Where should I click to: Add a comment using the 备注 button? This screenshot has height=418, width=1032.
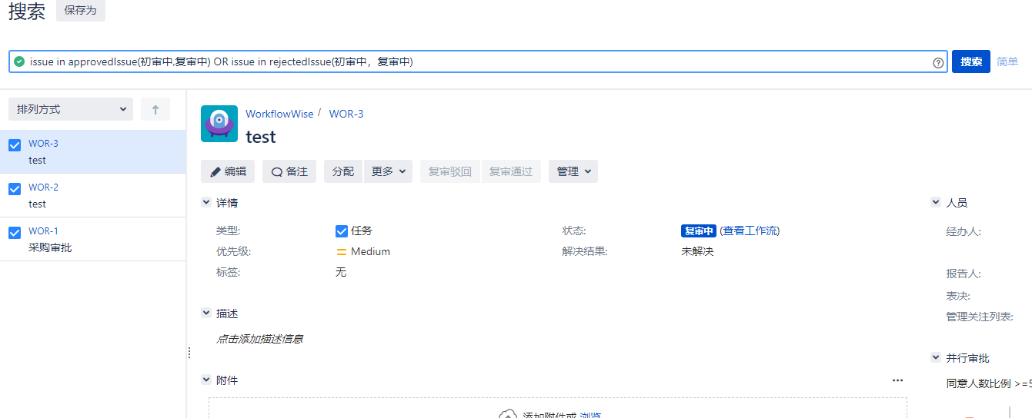(x=289, y=171)
